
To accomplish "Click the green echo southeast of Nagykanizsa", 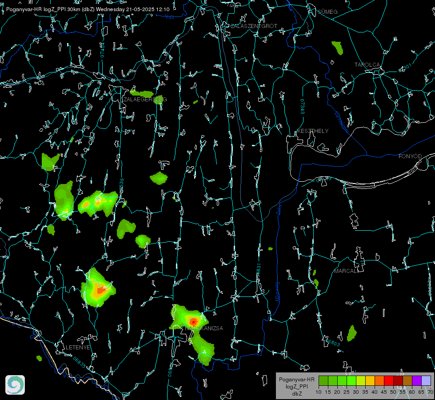I will [204, 351].
